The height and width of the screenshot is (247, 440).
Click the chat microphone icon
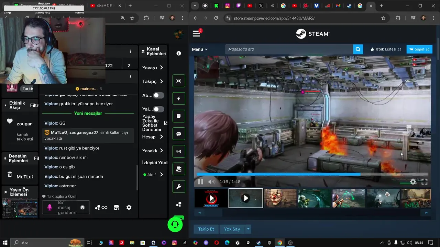click(49, 208)
